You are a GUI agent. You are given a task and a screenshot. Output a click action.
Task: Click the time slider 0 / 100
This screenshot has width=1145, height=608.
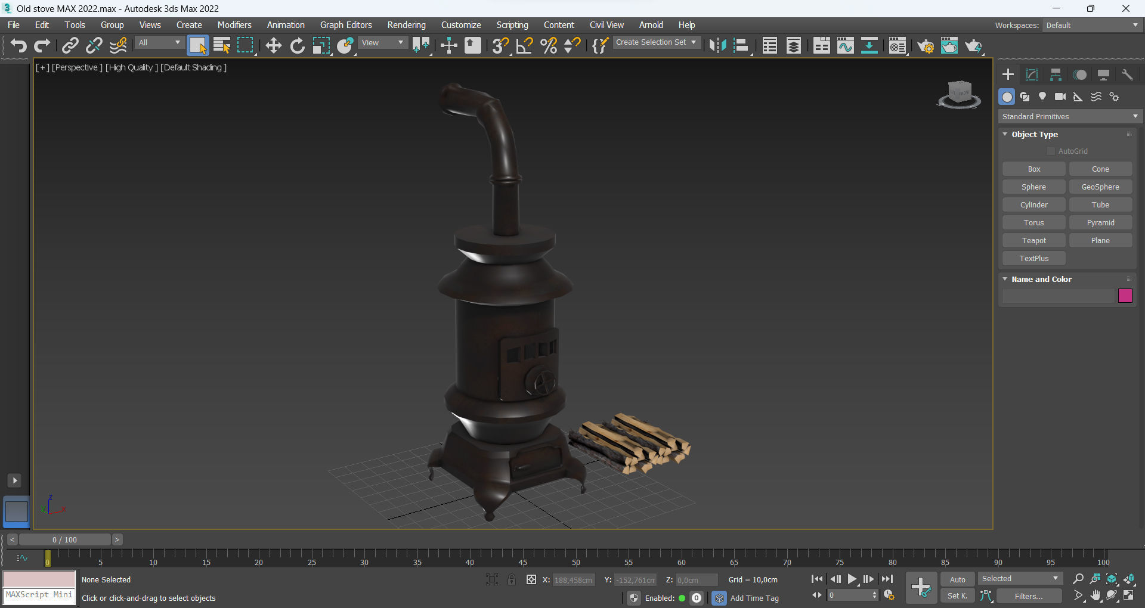(65, 539)
